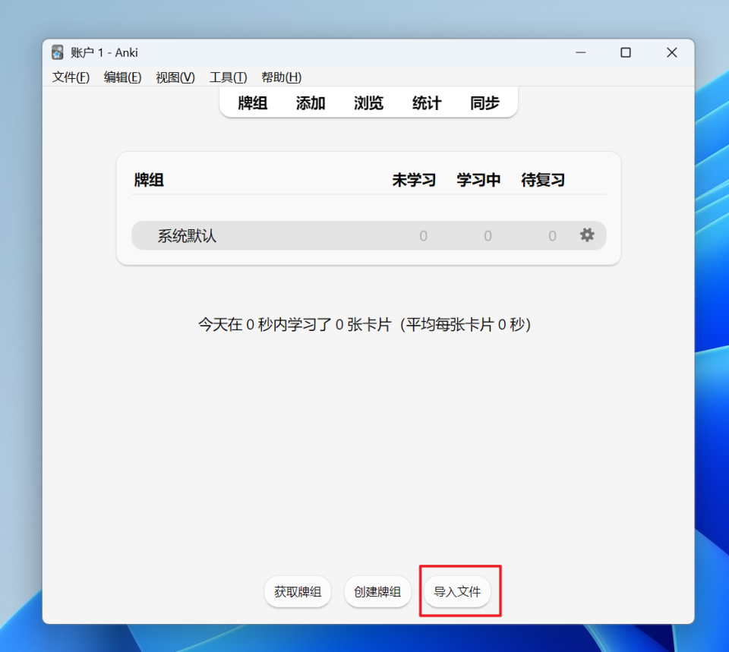
Task: Click the 获取牌组 button
Action: pyautogui.click(x=298, y=591)
